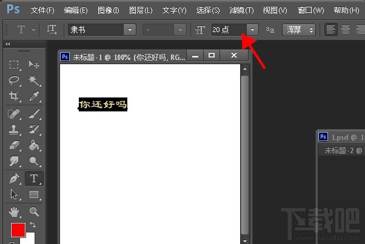Viewport: 365px width, 244px height.
Task: Switch to the 未标题-2 document tab
Action: pos(343,151)
